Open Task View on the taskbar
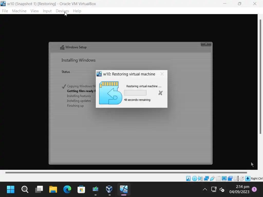This screenshot has width=263, height=197. click(39, 190)
